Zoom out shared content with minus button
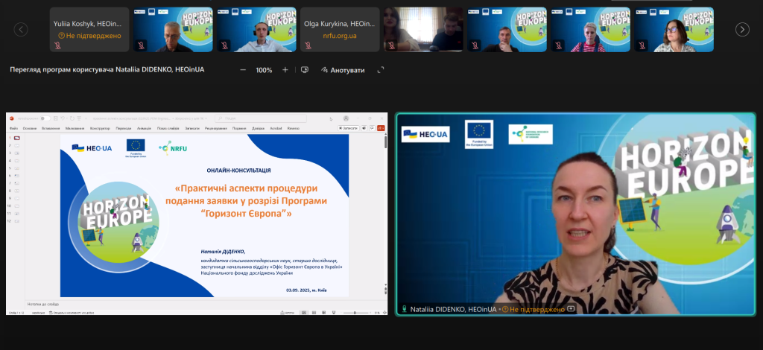Screen dimensions: 763x350 tap(244, 70)
